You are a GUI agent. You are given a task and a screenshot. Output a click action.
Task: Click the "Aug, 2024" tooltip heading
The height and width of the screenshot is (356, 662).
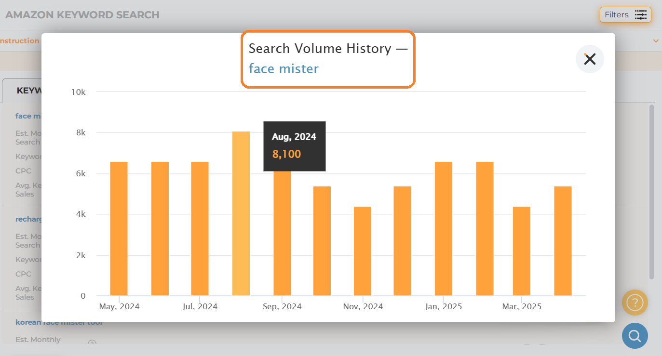click(x=294, y=137)
